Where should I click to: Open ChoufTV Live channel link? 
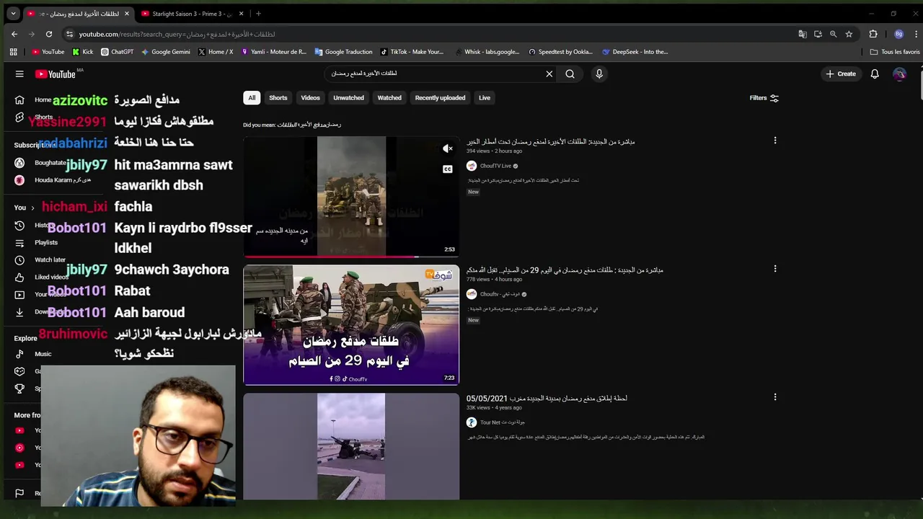point(495,166)
